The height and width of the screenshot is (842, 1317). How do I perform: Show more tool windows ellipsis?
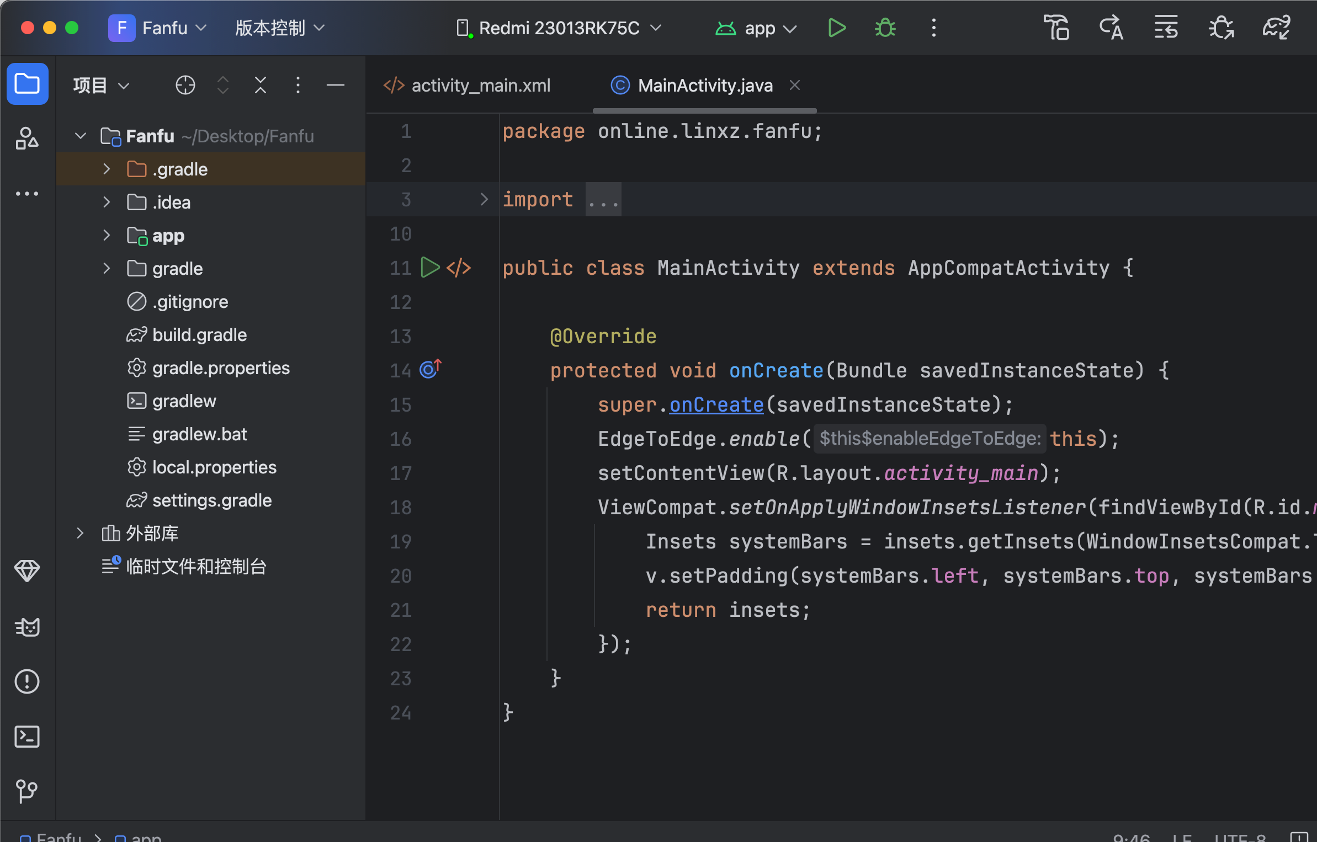(x=27, y=194)
